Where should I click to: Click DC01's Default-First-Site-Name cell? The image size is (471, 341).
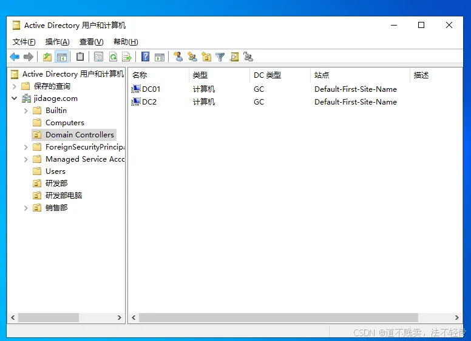tap(356, 89)
